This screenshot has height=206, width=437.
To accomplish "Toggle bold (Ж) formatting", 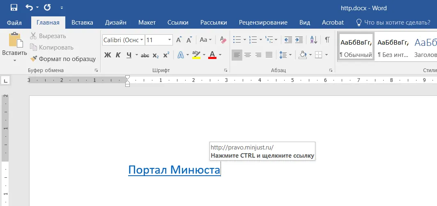I will pyautogui.click(x=108, y=55).
